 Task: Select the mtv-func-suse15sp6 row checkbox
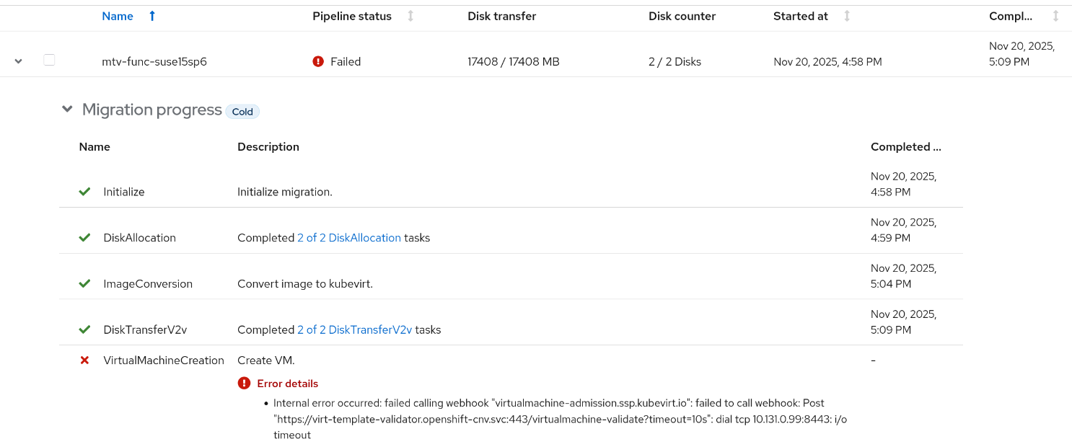tap(49, 61)
